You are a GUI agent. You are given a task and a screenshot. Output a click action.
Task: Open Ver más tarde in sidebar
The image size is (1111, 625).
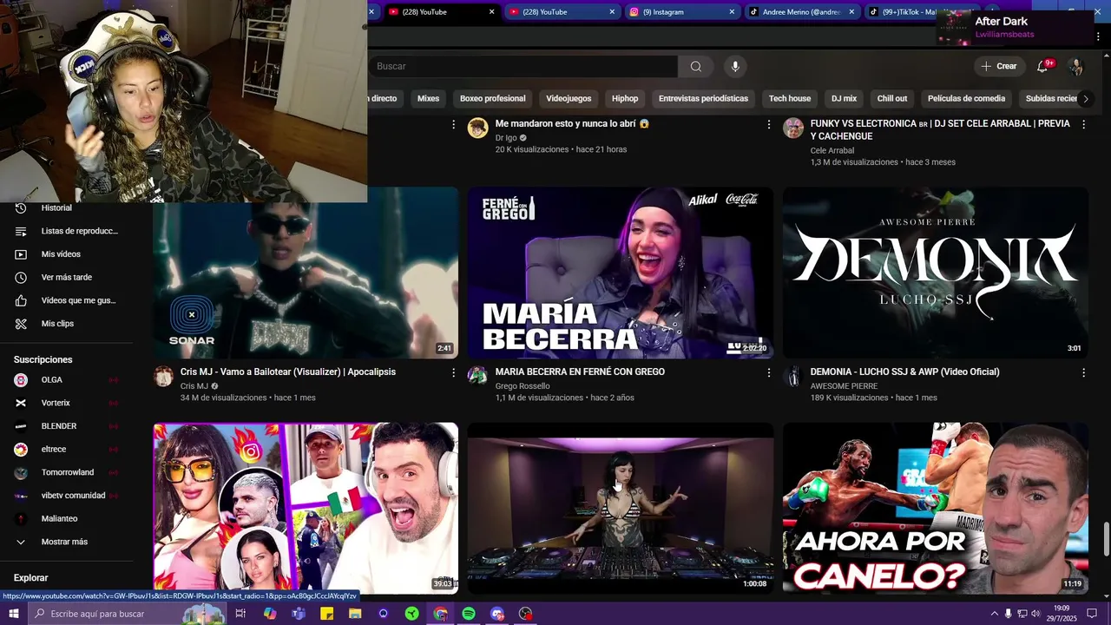click(x=67, y=278)
